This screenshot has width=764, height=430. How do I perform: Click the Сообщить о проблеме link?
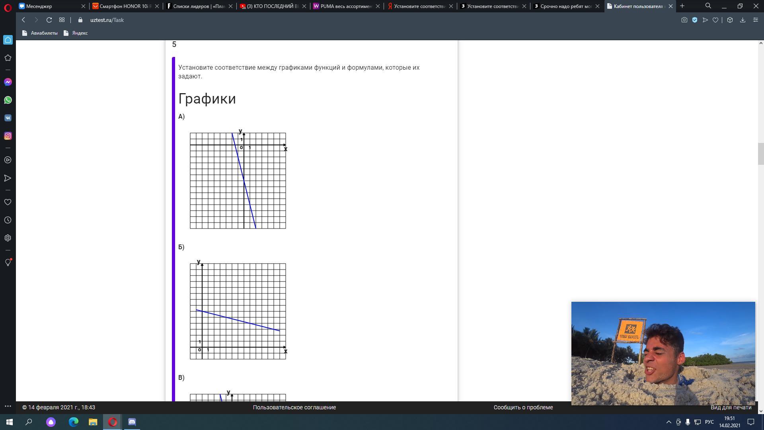pyautogui.click(x=523, y=407)
